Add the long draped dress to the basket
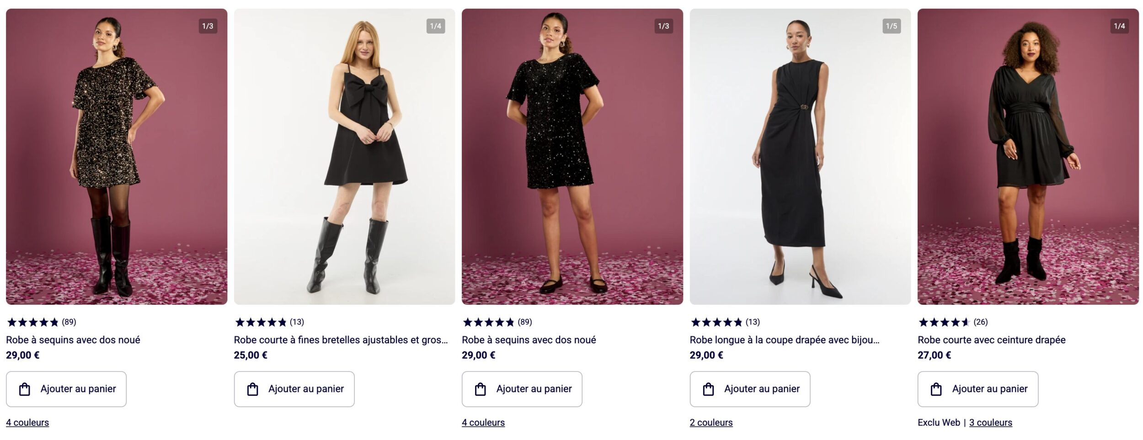The width and height of the screenshot is (1143, 440). [x=750, y=389]
